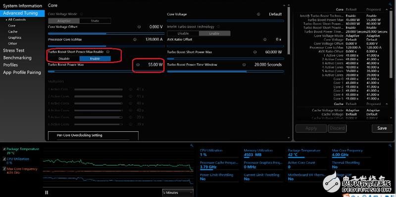Pause the monitoring graph

click(x=47, y=193)
